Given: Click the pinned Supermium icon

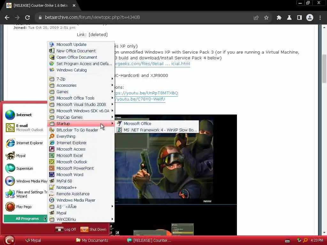Looking at the screenshot, I should (x=10, y=168).
